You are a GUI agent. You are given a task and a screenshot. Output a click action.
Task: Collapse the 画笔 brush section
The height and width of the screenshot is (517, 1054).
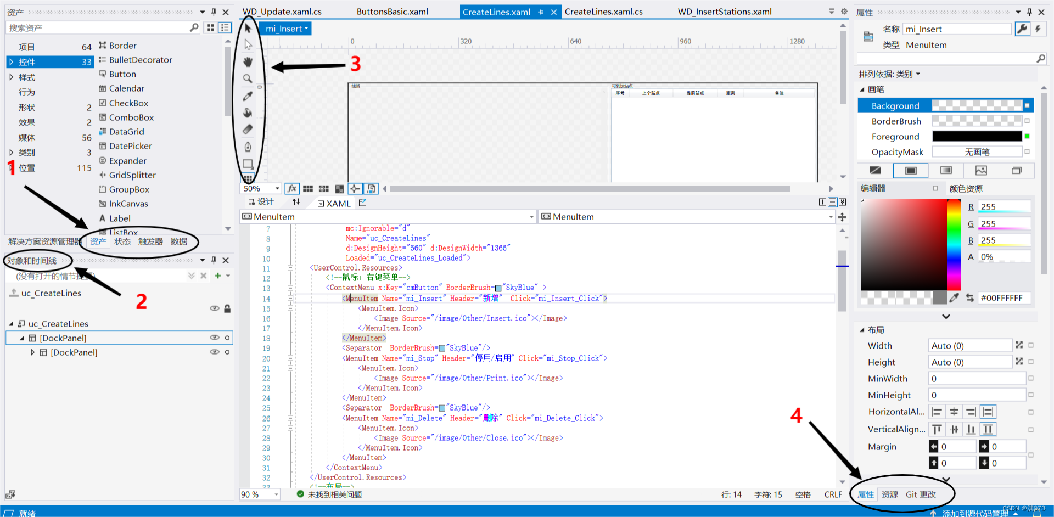pyautogui.click(x=862, y=89)
